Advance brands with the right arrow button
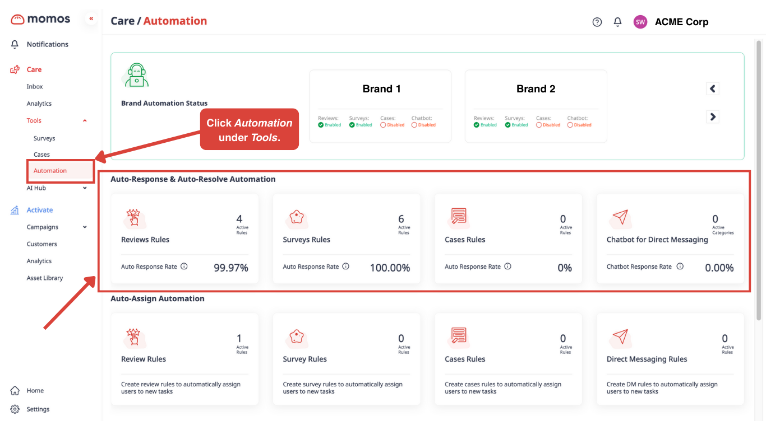 [x=713, y=116]
